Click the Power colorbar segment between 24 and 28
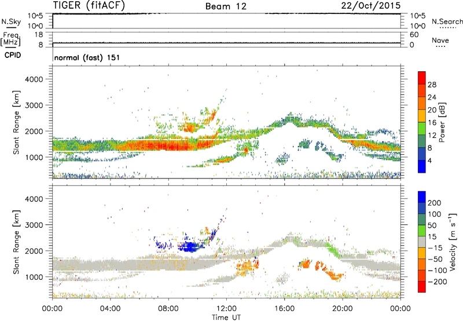 click(x=422, y=90)
